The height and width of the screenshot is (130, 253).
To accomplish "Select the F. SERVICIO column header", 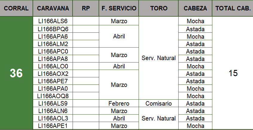I will tap(119, 8).
